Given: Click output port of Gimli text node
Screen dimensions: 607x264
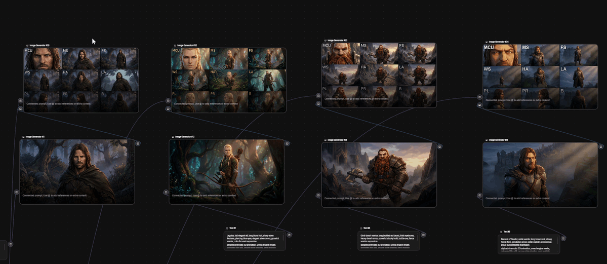Looking at the screenshot, I should [423, 235].
